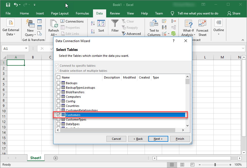
Task: Click the table list vertical scrollbar down arrow
Action: click(x=187, y=125)
